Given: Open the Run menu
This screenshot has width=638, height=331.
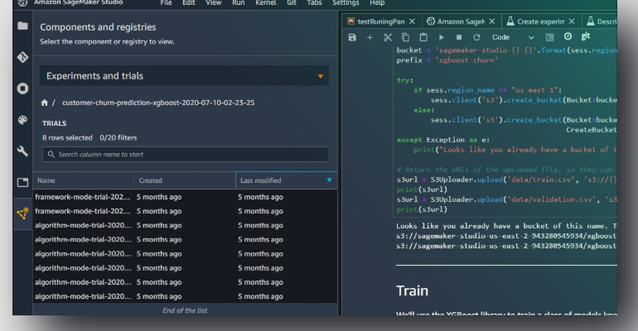Looking at the screenshot, I should click(239, 3).
